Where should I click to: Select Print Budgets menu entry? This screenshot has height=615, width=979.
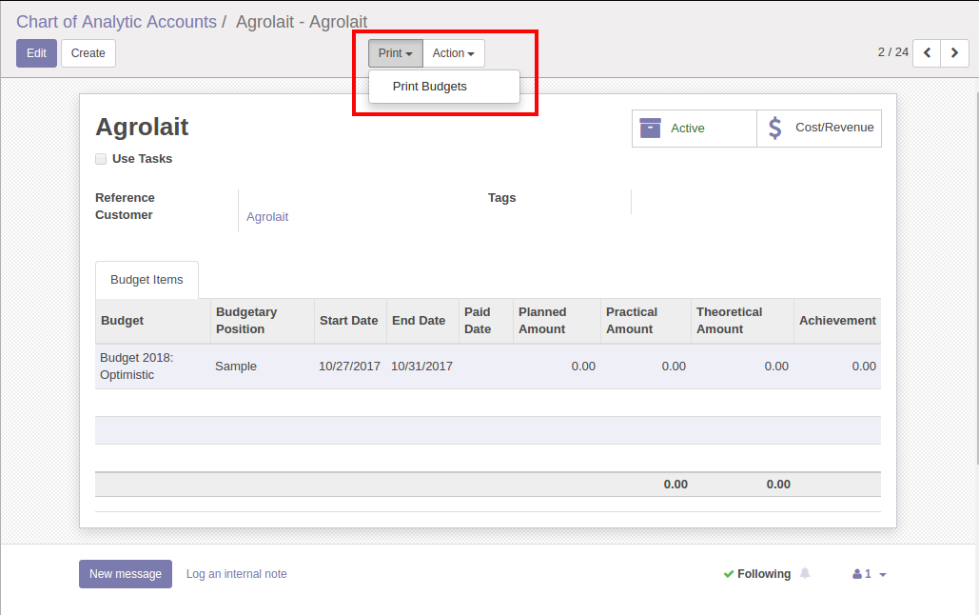[x=430, y=87]
